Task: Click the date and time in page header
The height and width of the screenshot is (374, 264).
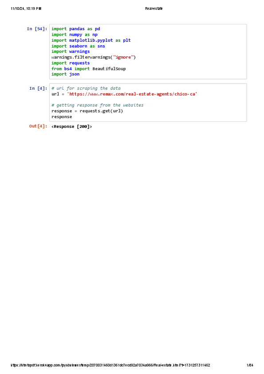Action: 26,8
